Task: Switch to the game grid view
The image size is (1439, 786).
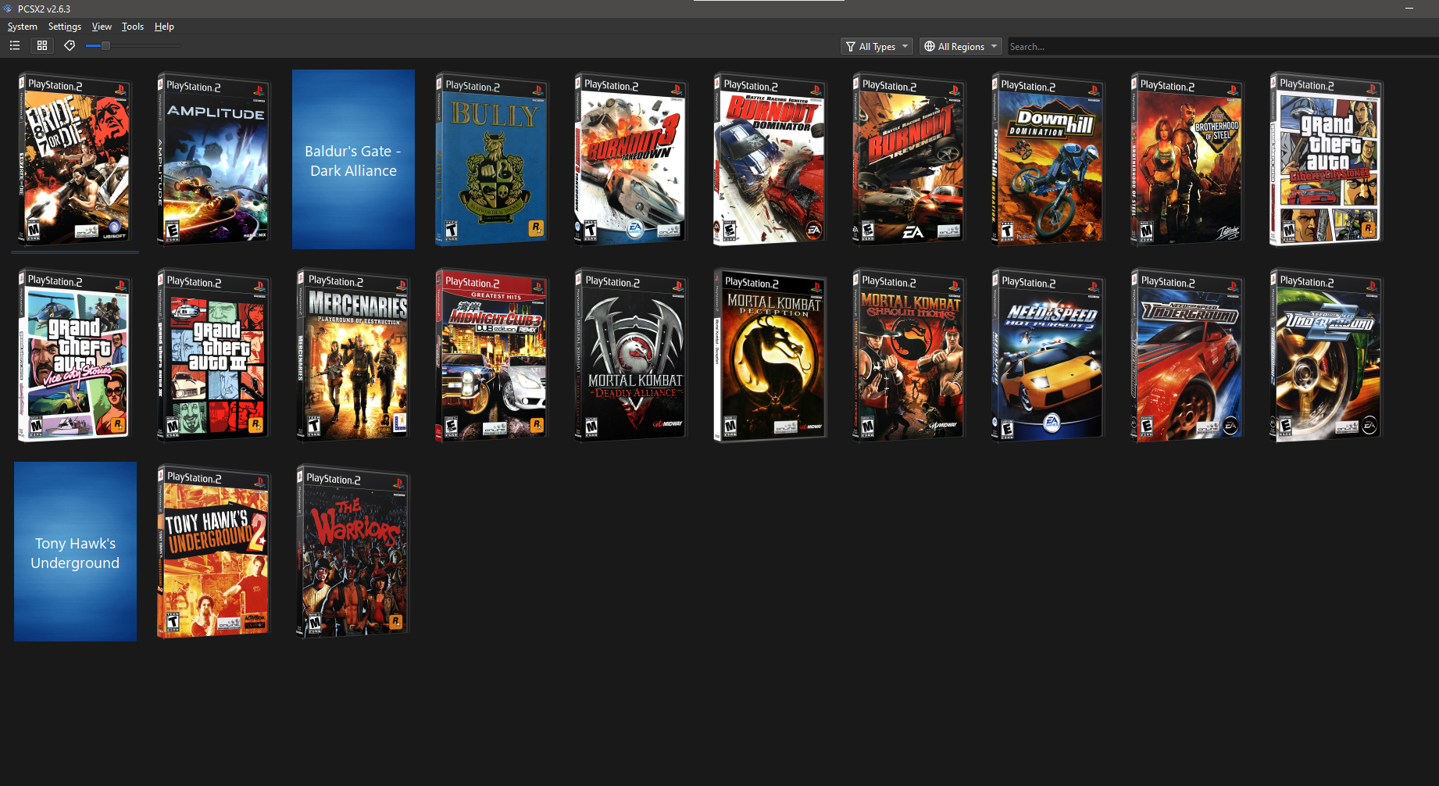Action: point(42,45)
